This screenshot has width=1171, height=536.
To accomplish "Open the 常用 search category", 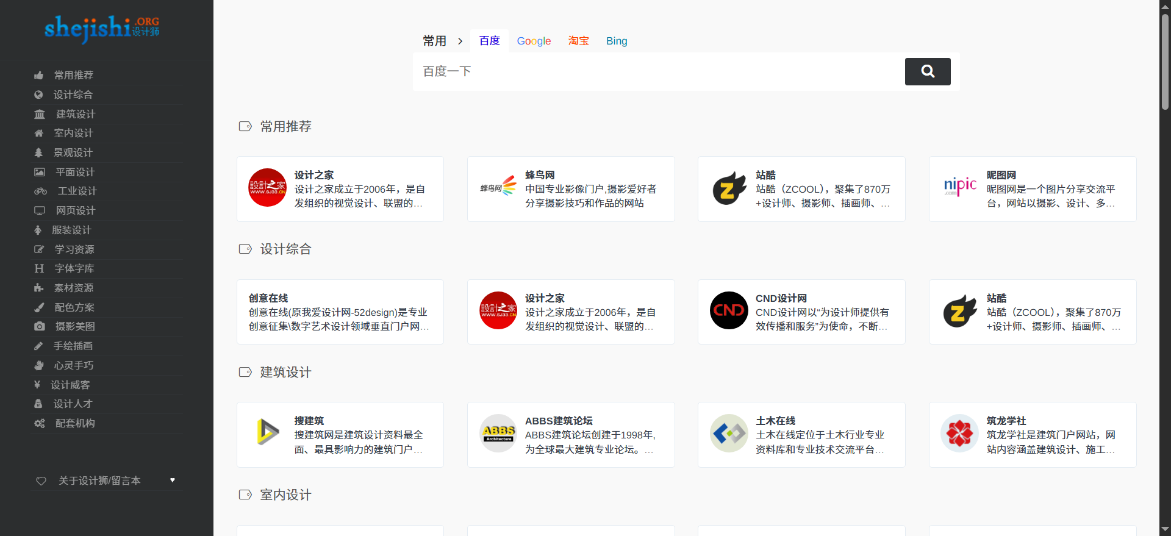I will (x=435, y=41).
